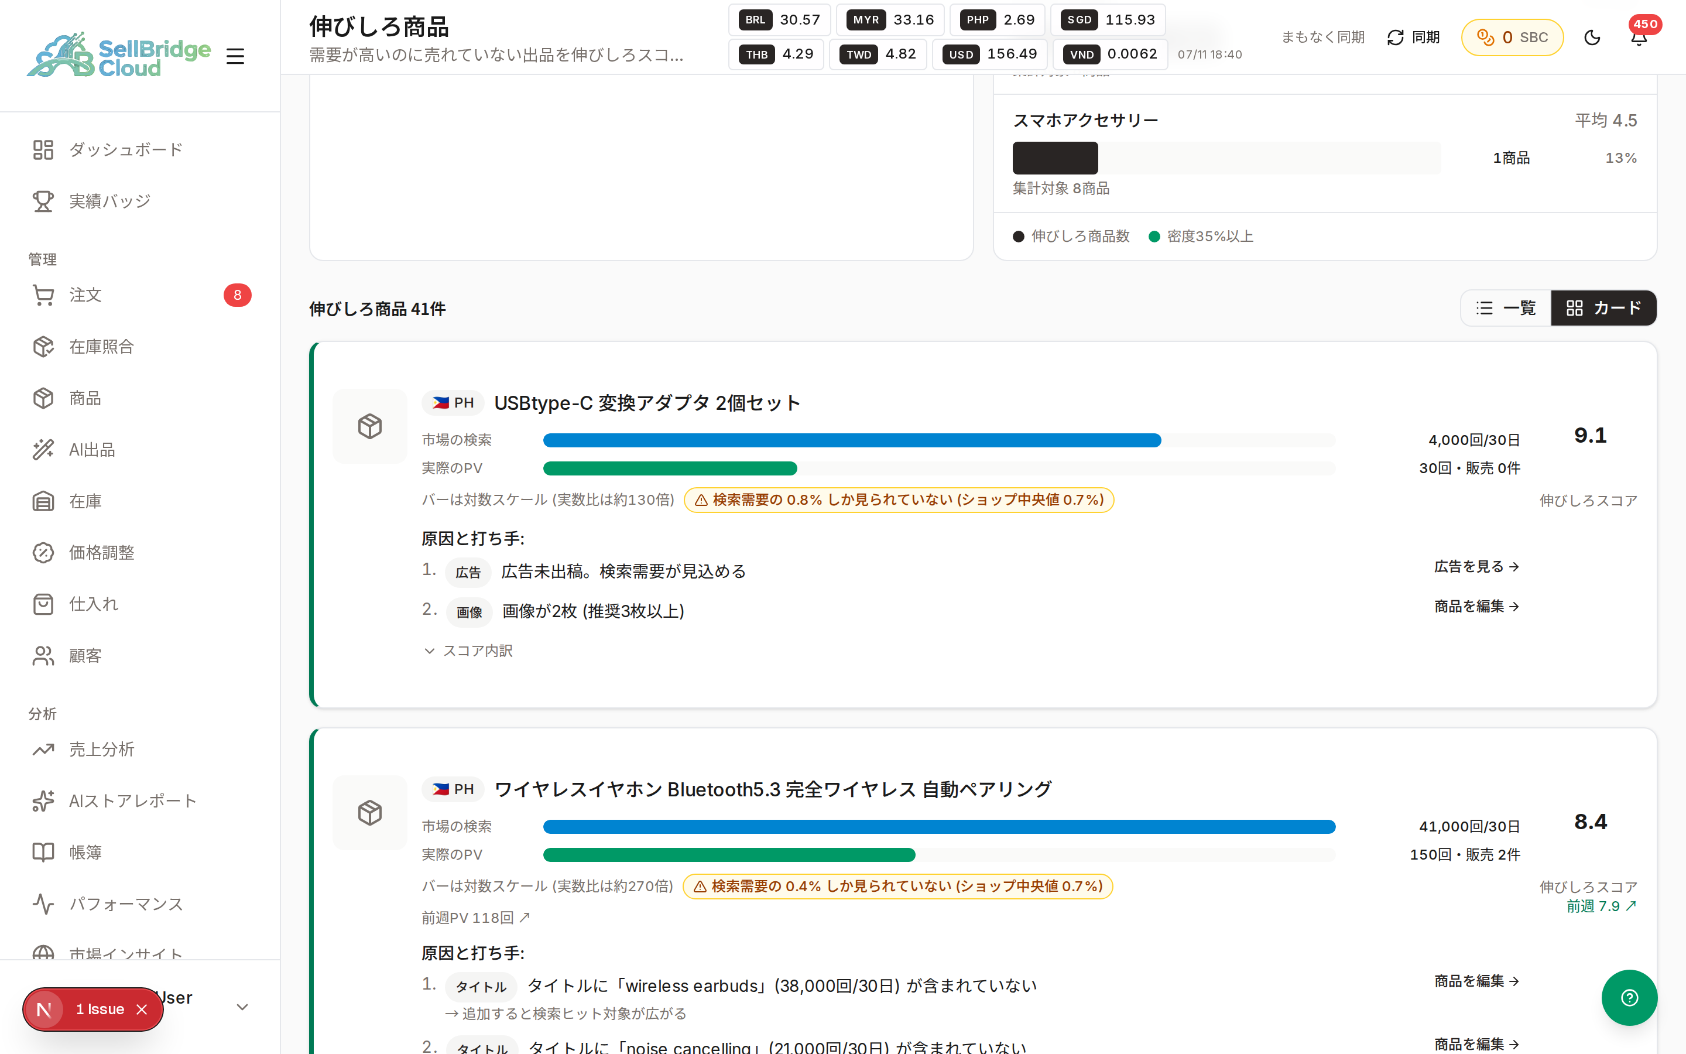1686x1054 pixels.
Task: Click the PHP 2.69 currency chip
Action: click(997, 19)
